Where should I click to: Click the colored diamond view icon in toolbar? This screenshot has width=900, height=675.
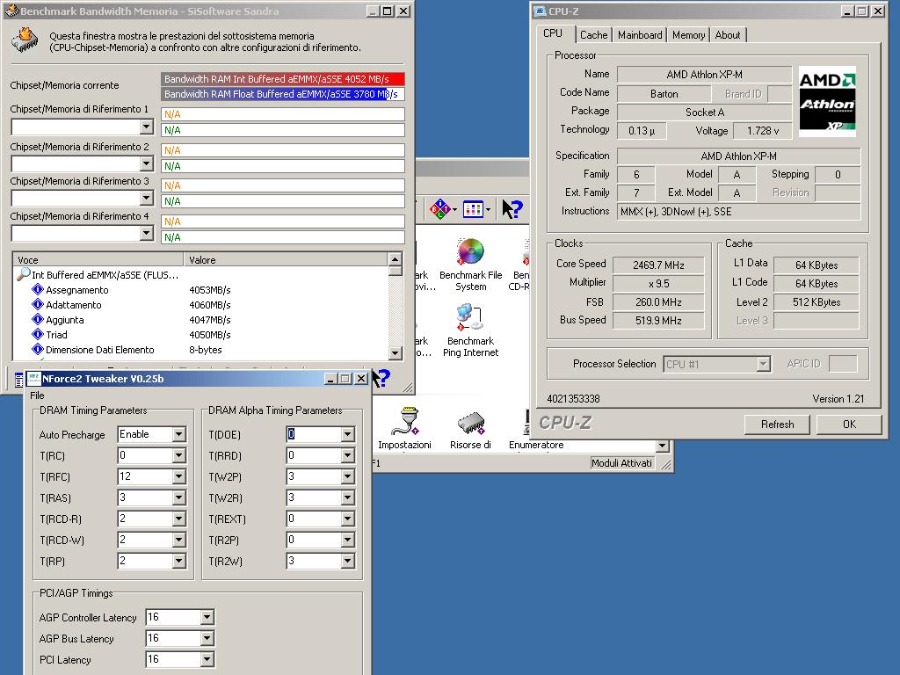(x=440, y=209)
